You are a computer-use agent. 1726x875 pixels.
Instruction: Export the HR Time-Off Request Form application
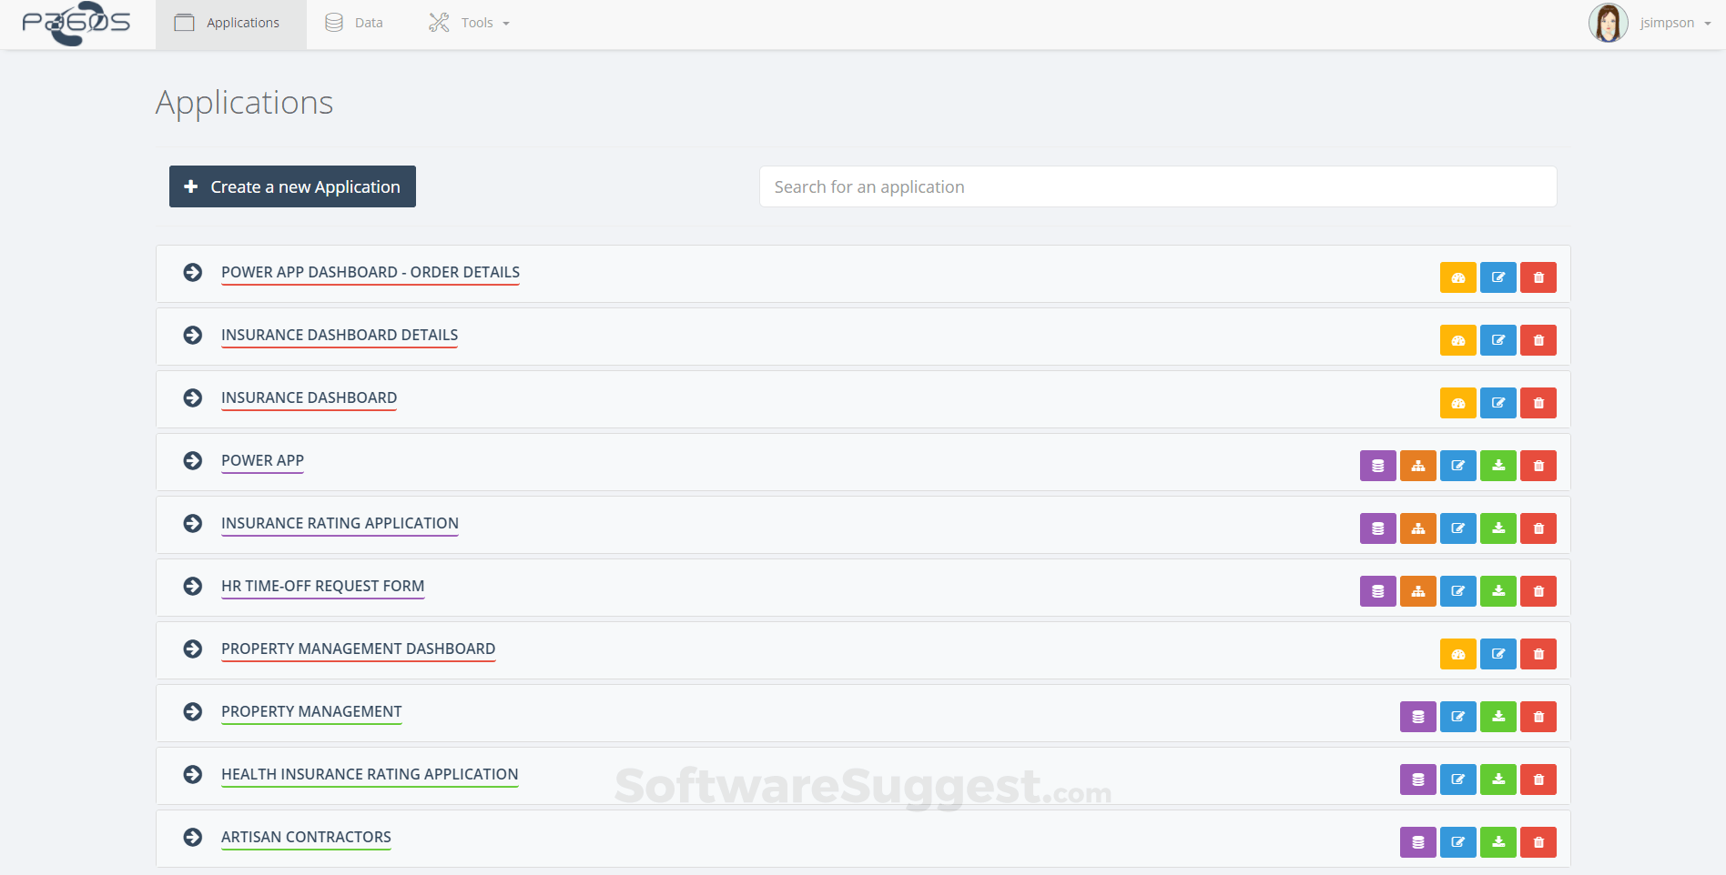point(1498,590)
